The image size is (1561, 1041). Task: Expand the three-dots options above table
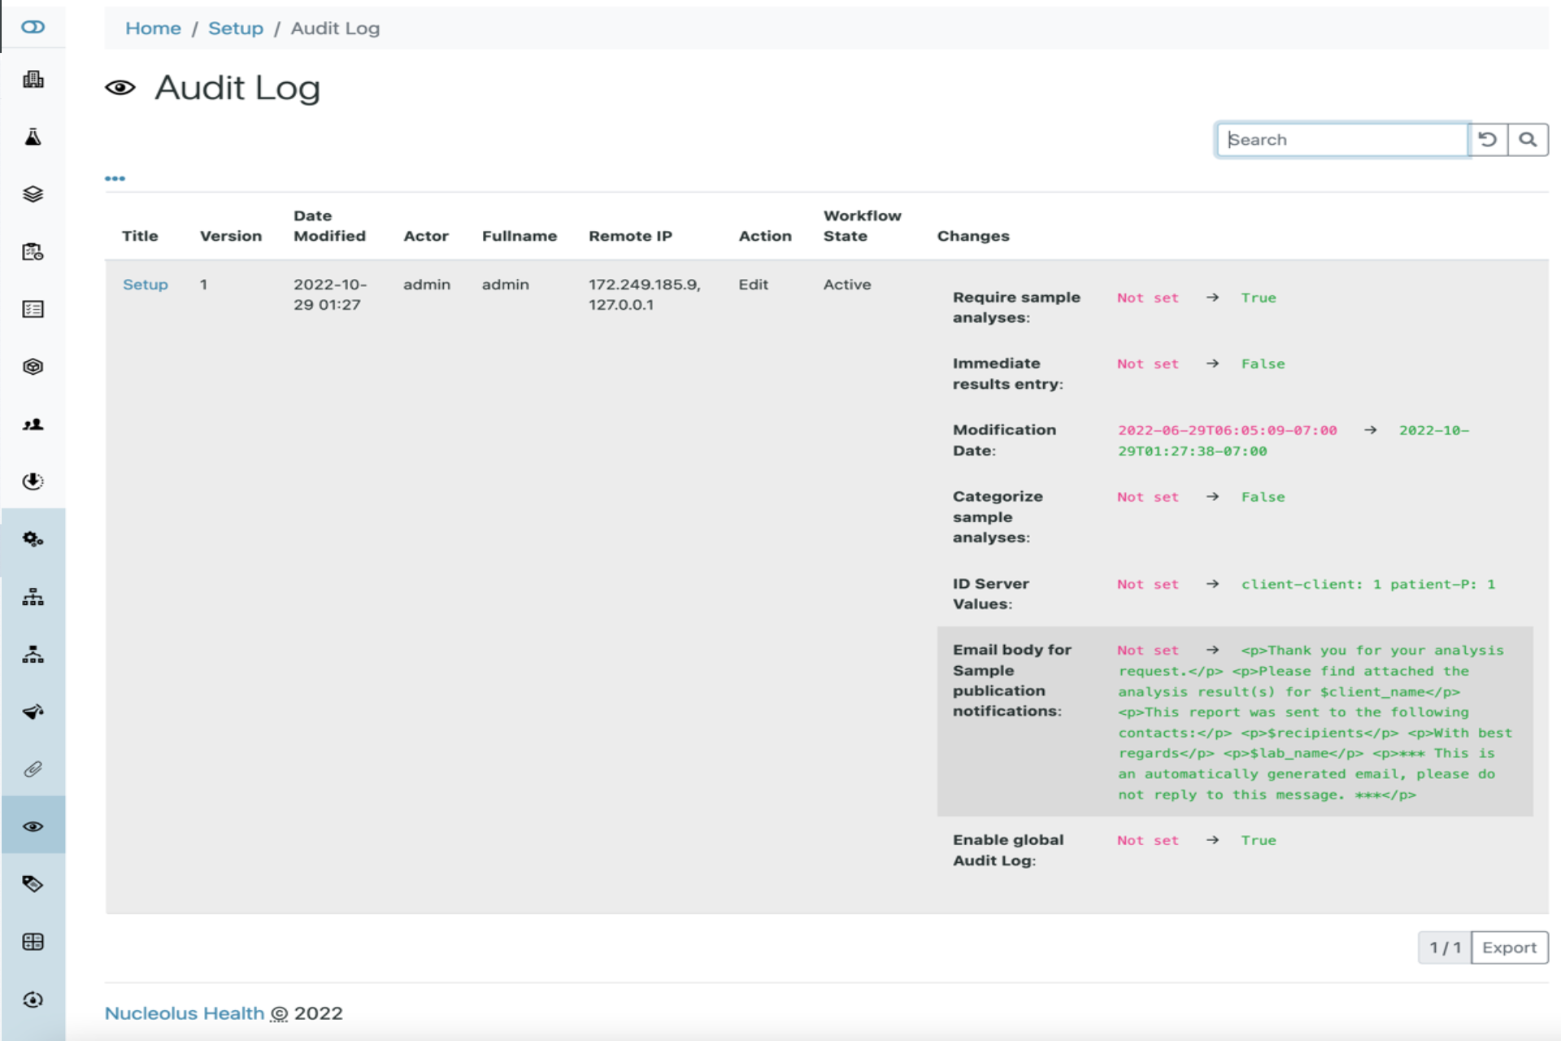tap(115, 178)
